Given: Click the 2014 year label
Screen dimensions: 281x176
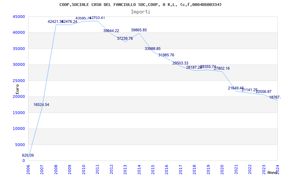Looking at the screenshot, I should point(139,169).
